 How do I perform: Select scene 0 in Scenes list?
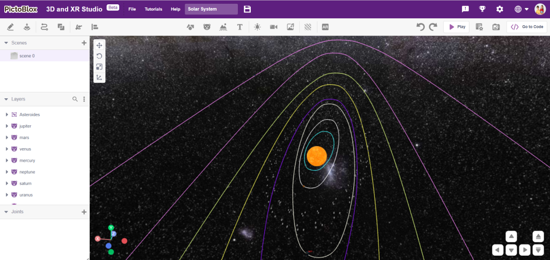pos(27,55)
